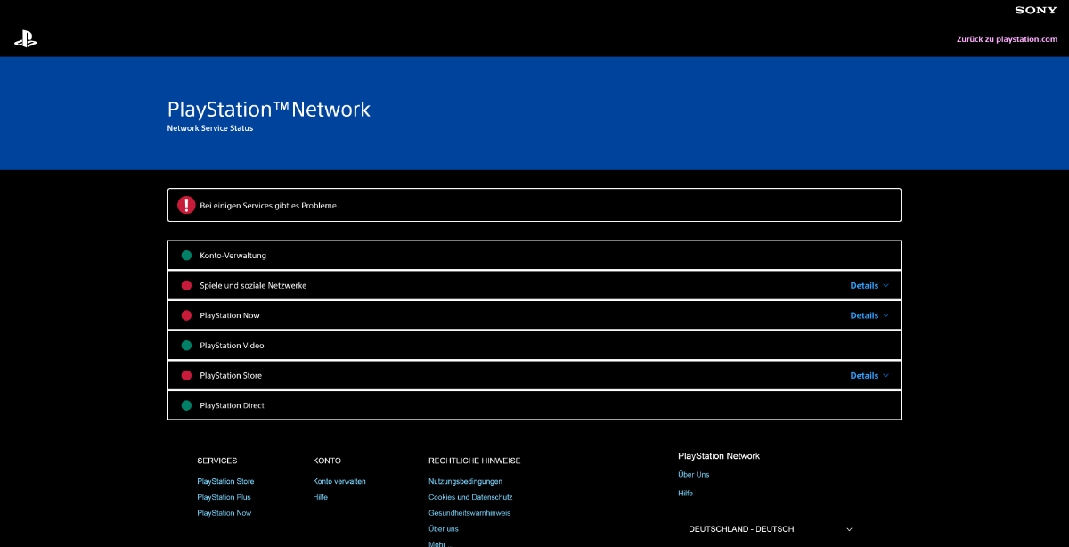Open Gesundheitswarnhinweis footer link

pyautogui.click(x=469, y=513)
